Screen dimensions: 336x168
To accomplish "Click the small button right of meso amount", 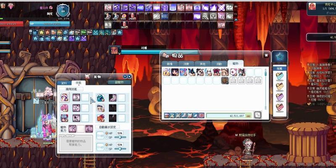I will 249,116.
